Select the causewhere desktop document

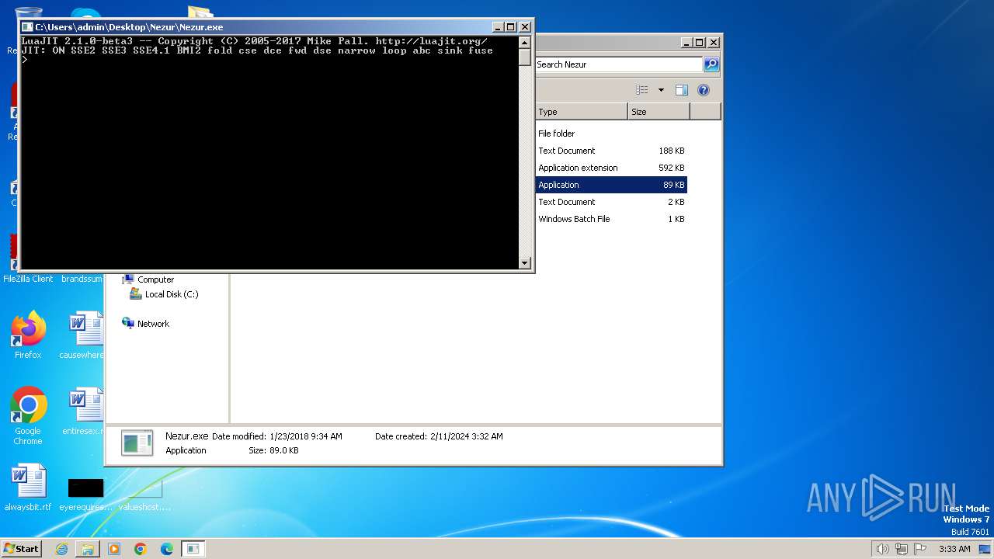82,335
